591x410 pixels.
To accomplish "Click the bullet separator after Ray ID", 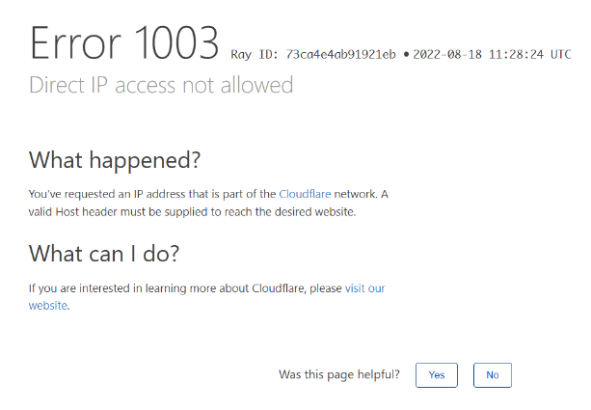I will (406, 54).
